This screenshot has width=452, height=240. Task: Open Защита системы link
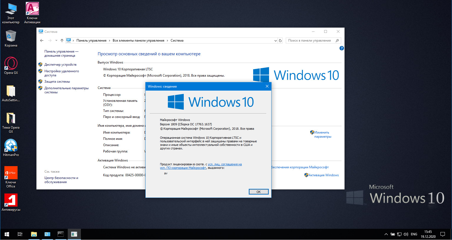tap(57, 82)
